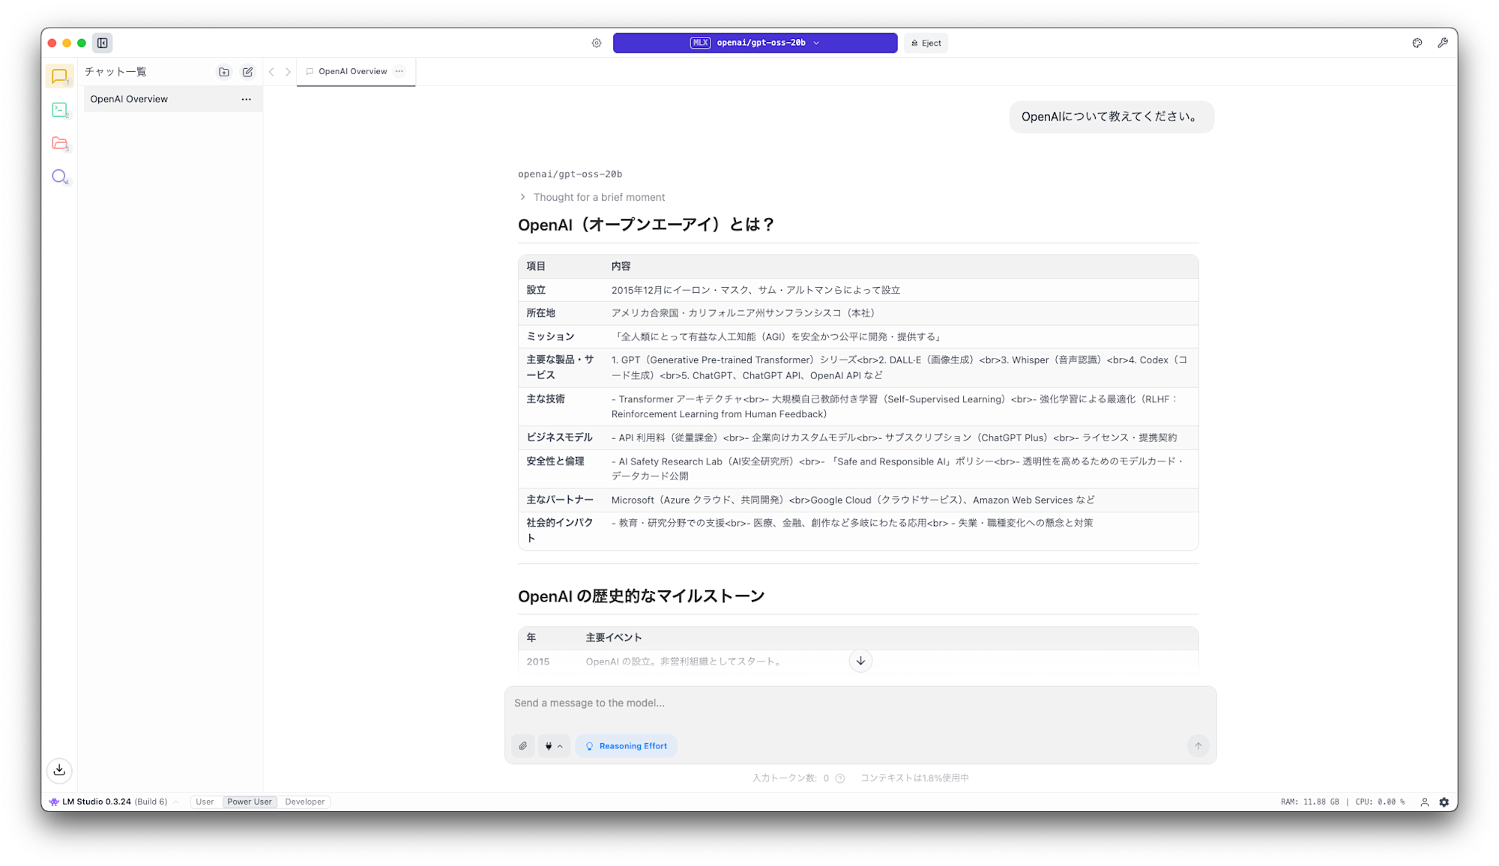
Task: Expand LM Studio version info chevron
Action: [x=176, y=802]
